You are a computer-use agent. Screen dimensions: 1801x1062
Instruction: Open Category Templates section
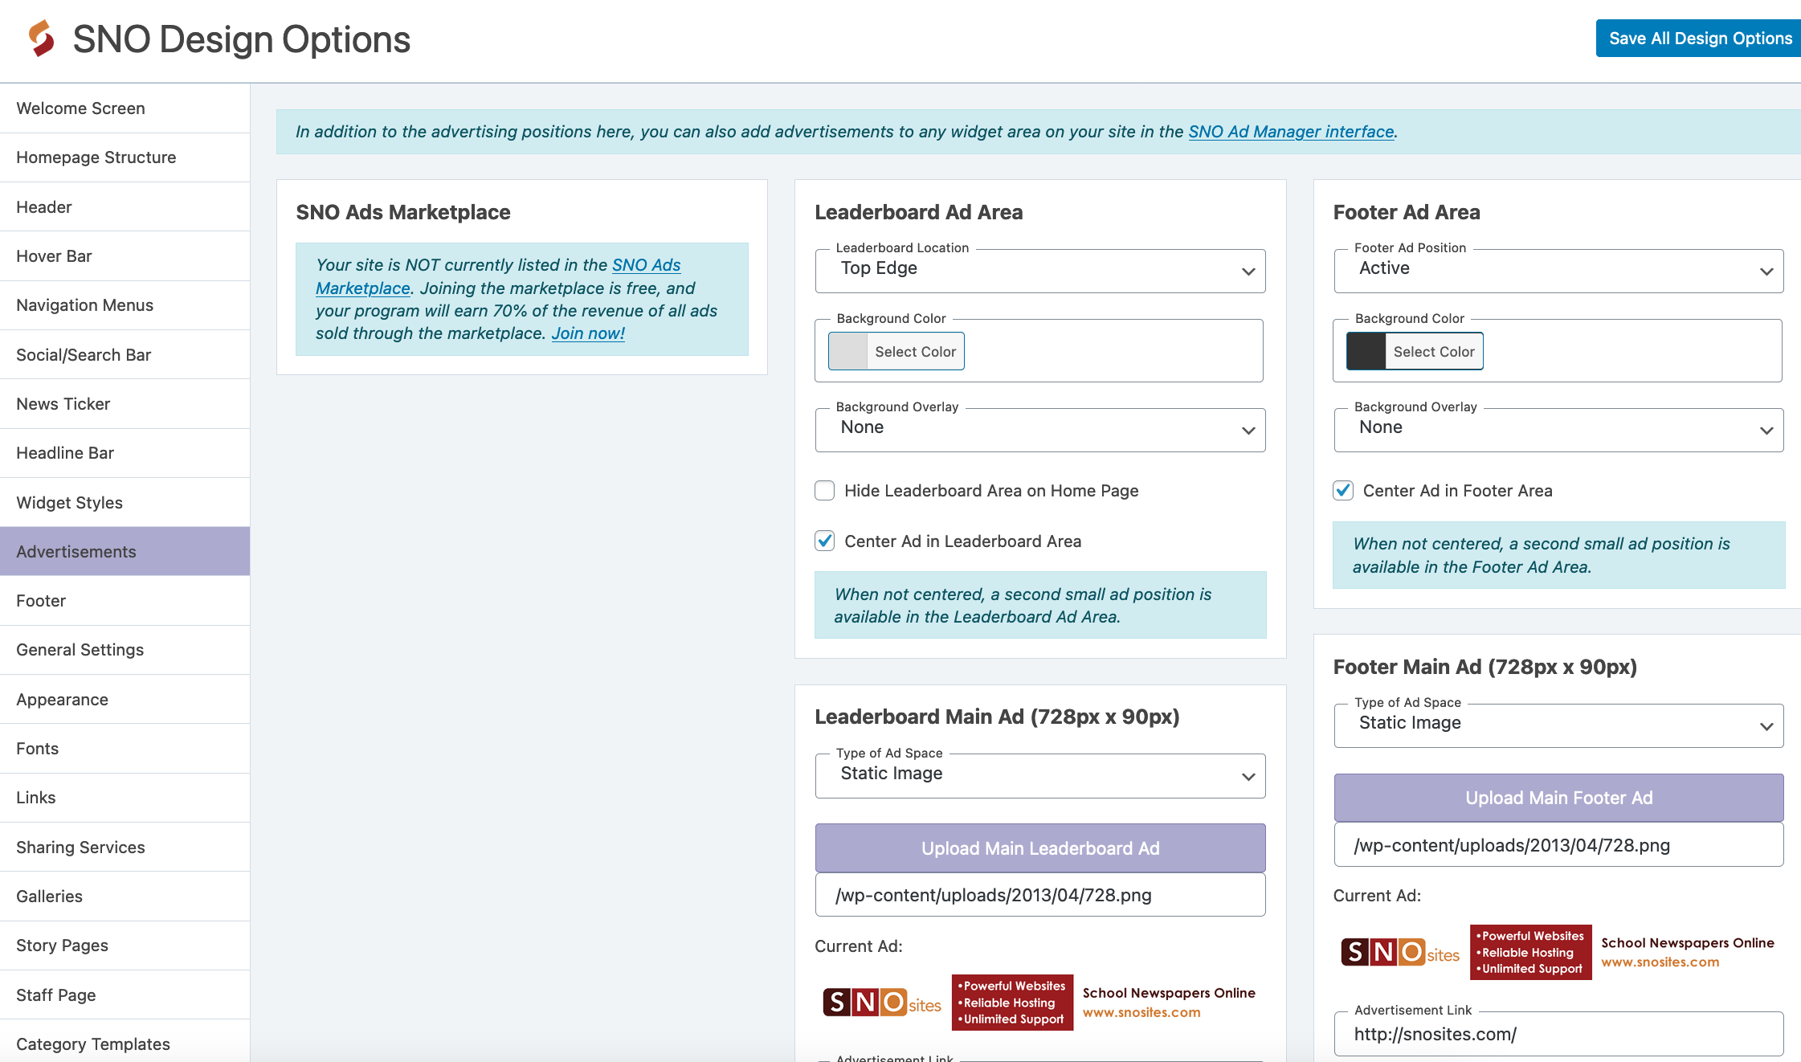[125, 1044]
